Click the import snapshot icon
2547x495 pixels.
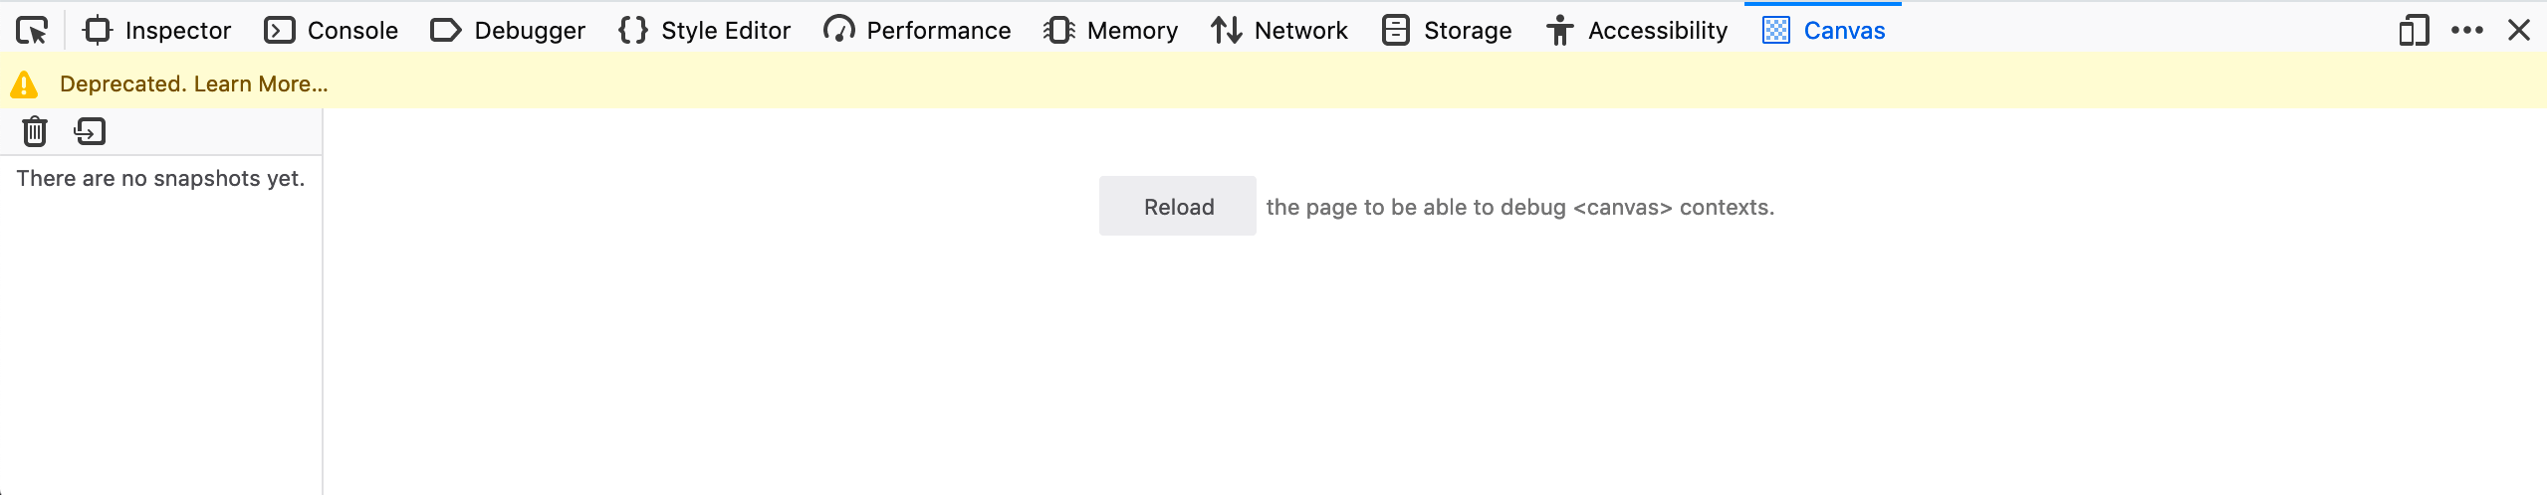tap(90, 131)
